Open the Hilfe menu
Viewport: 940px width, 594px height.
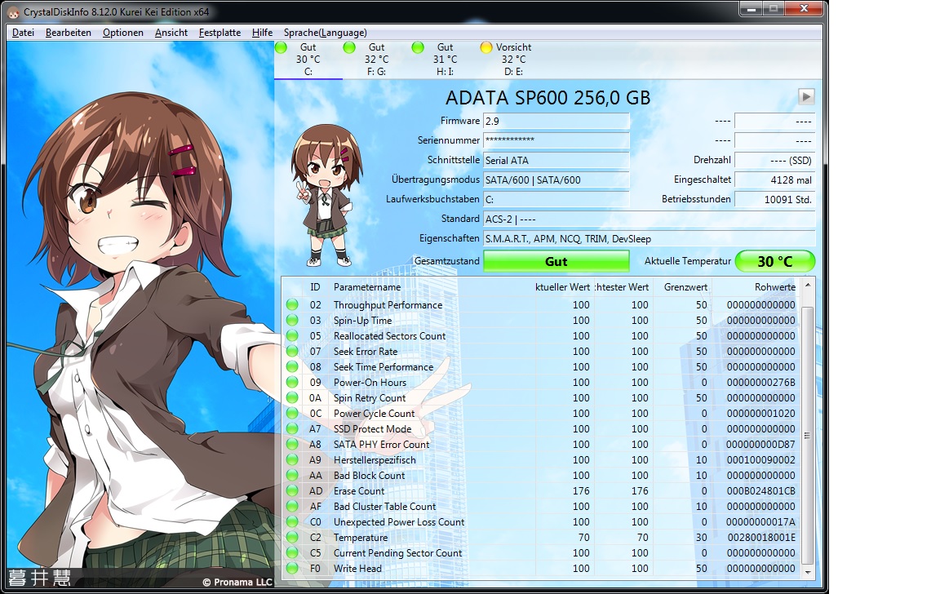pos(262,33)
